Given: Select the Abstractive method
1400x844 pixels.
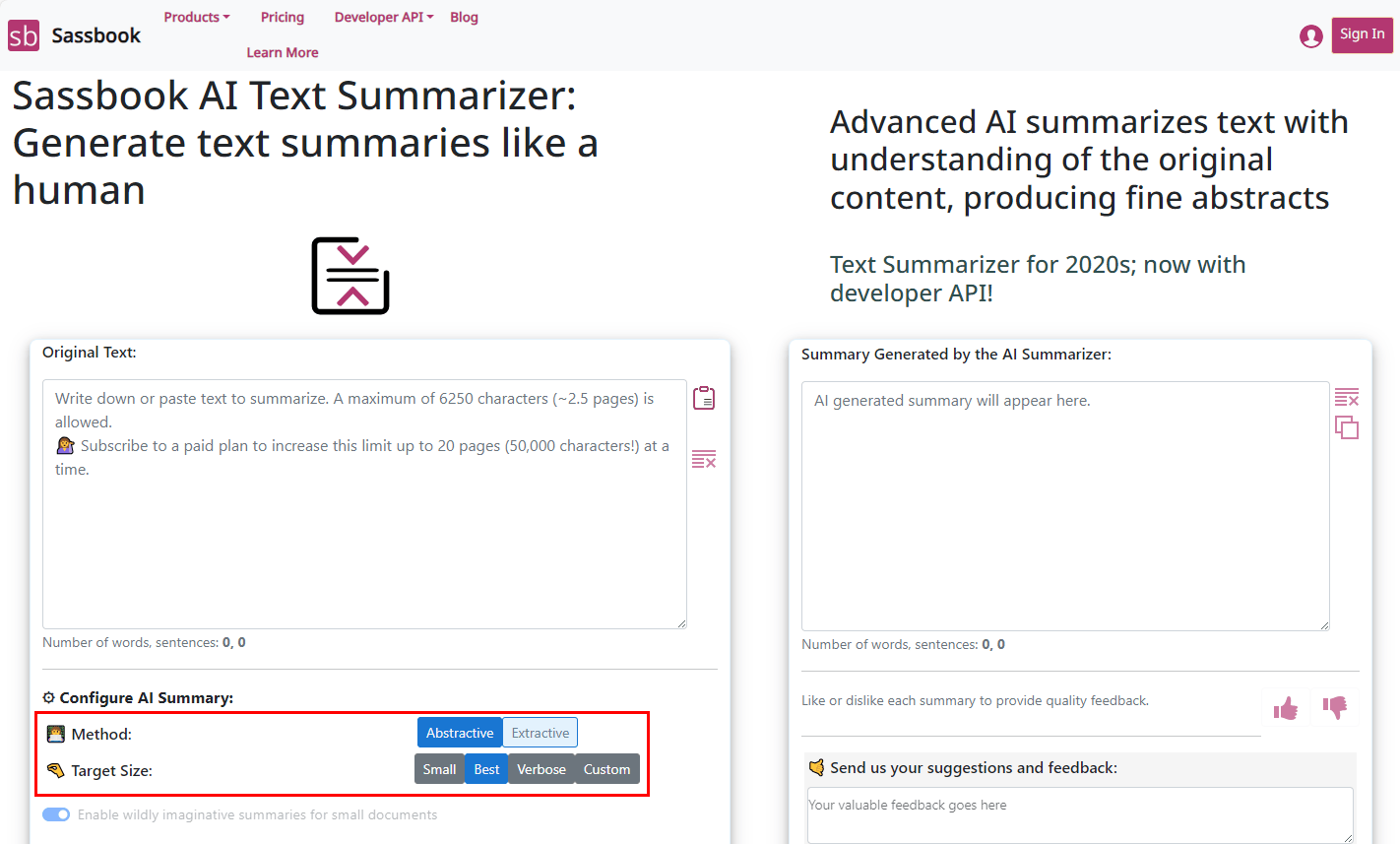Looking at the screenshot, I should [460, 733].
